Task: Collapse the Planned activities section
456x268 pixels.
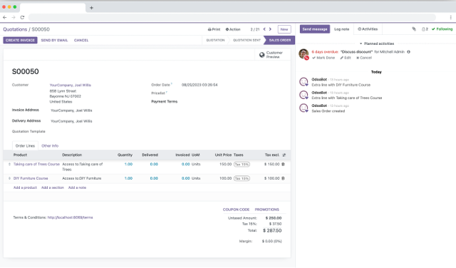Action: click(377, 43)
